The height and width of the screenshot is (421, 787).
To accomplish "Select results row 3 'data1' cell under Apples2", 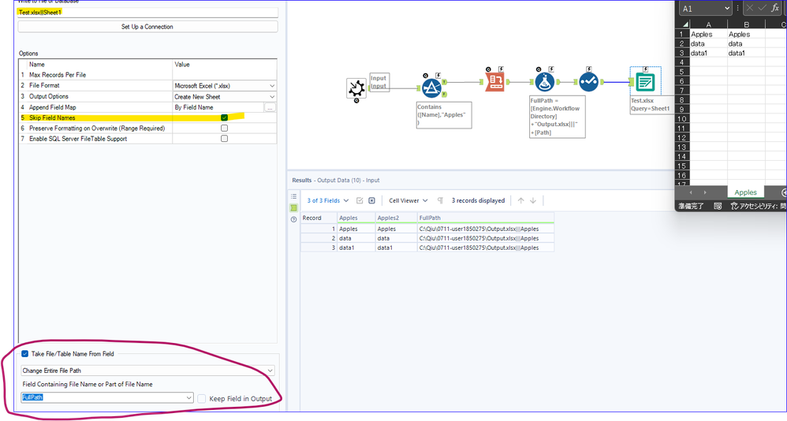I will pyautogui.click(x=397, y=248).
